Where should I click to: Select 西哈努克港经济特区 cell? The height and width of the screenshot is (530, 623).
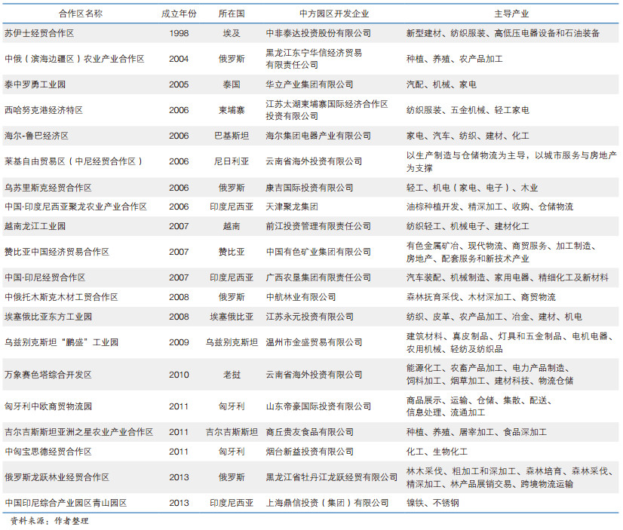pyautogui.click(x=44, y=110)
